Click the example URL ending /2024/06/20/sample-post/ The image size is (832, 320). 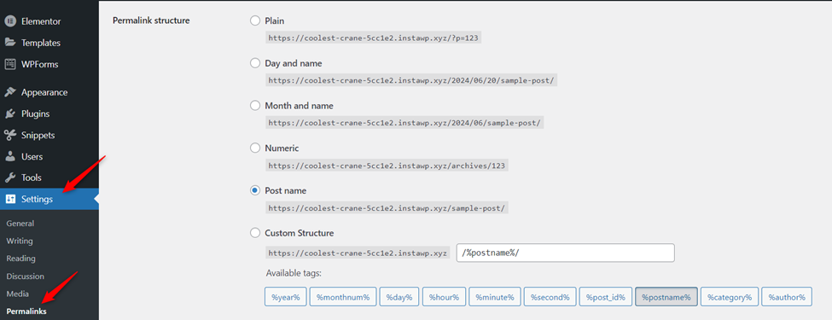pos(412,81)
